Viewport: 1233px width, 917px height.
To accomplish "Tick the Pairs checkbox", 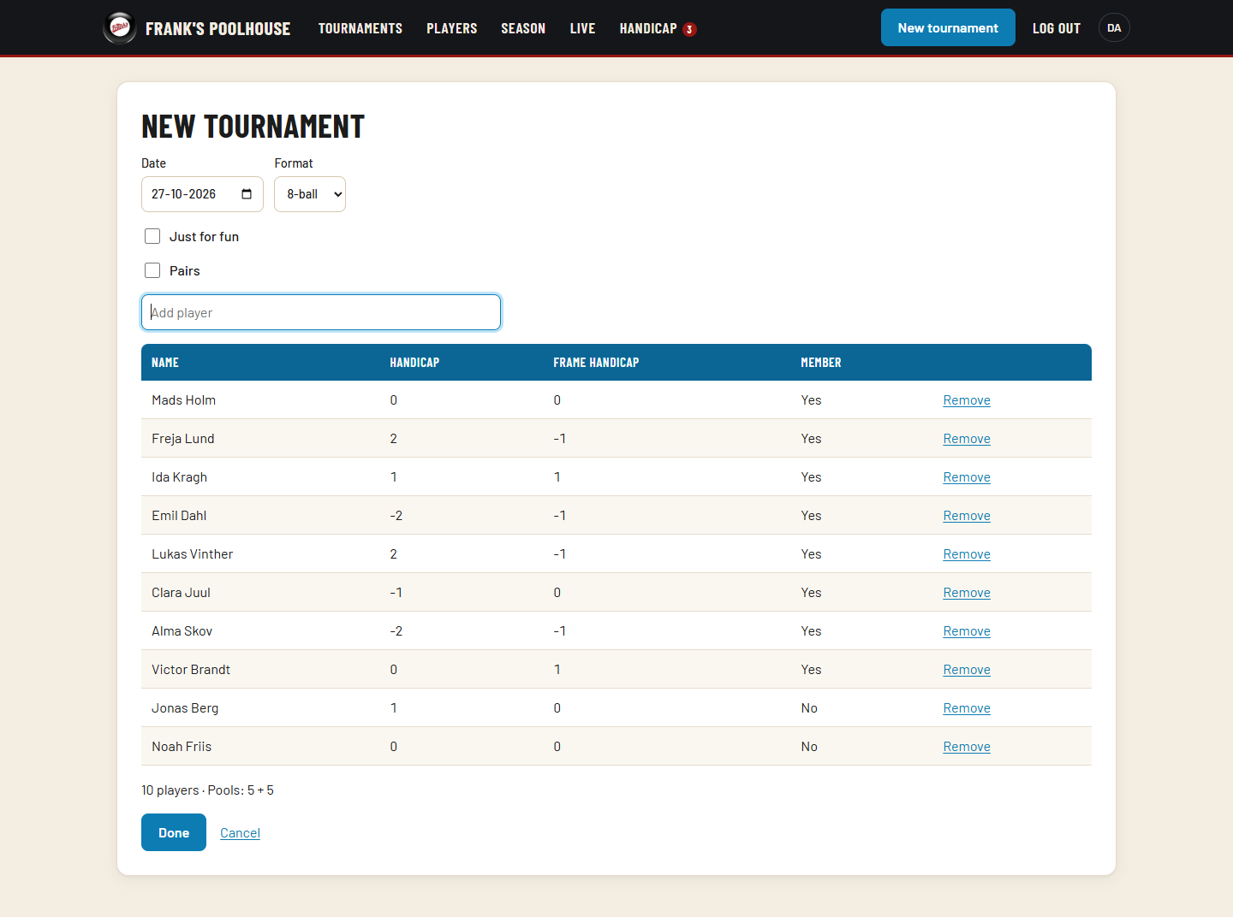I will point(152,270).
